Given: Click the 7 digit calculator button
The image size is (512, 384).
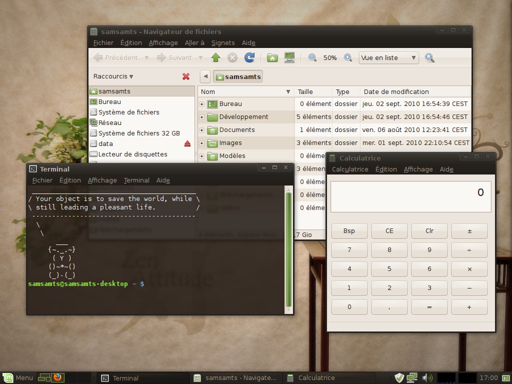Looking at the screenshot, I should 349,250.
